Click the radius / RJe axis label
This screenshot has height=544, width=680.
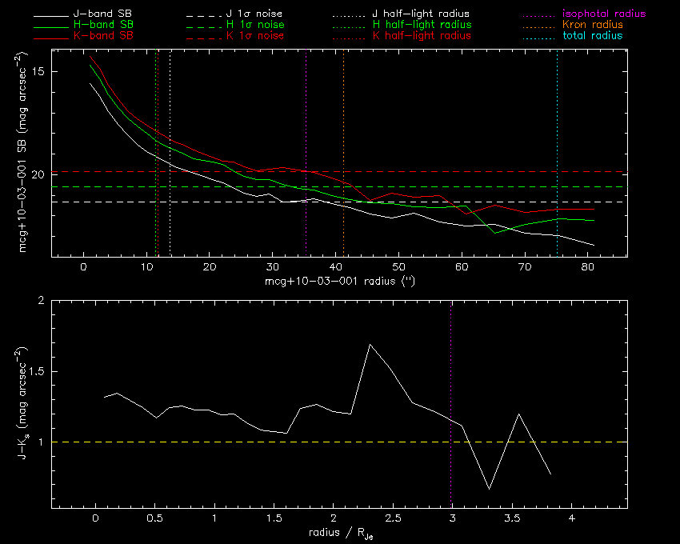pyautogui.click(x=341, y=533)
